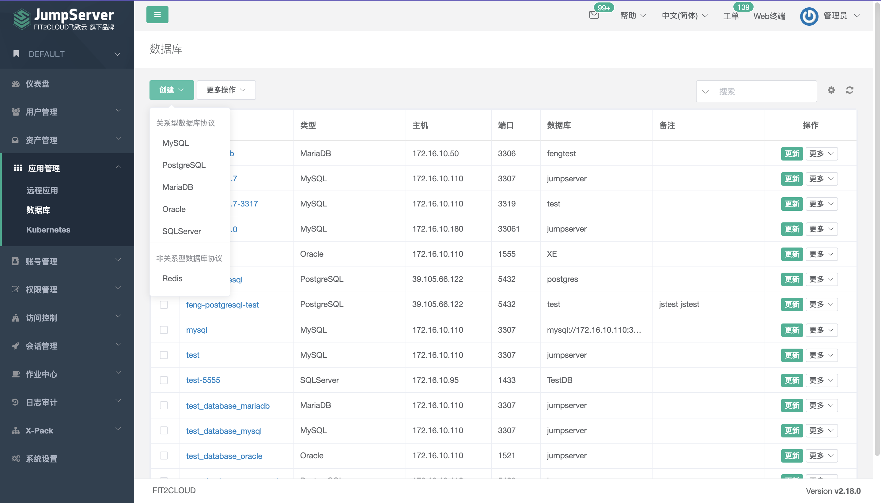Click the refresh table icon
The height and width of the screenshot is (503, 881).
849,90
